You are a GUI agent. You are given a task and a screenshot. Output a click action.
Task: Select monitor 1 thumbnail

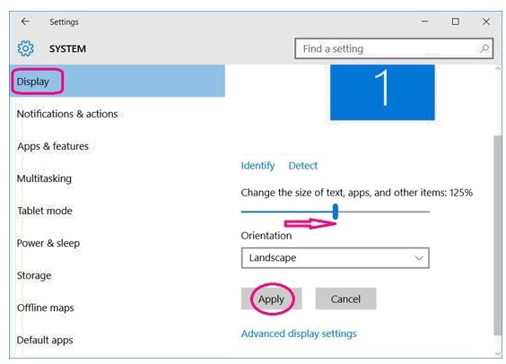[x=382, y=92]
